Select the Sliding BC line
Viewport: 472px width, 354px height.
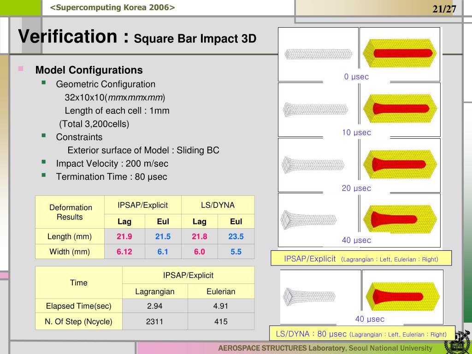[143, 150]
